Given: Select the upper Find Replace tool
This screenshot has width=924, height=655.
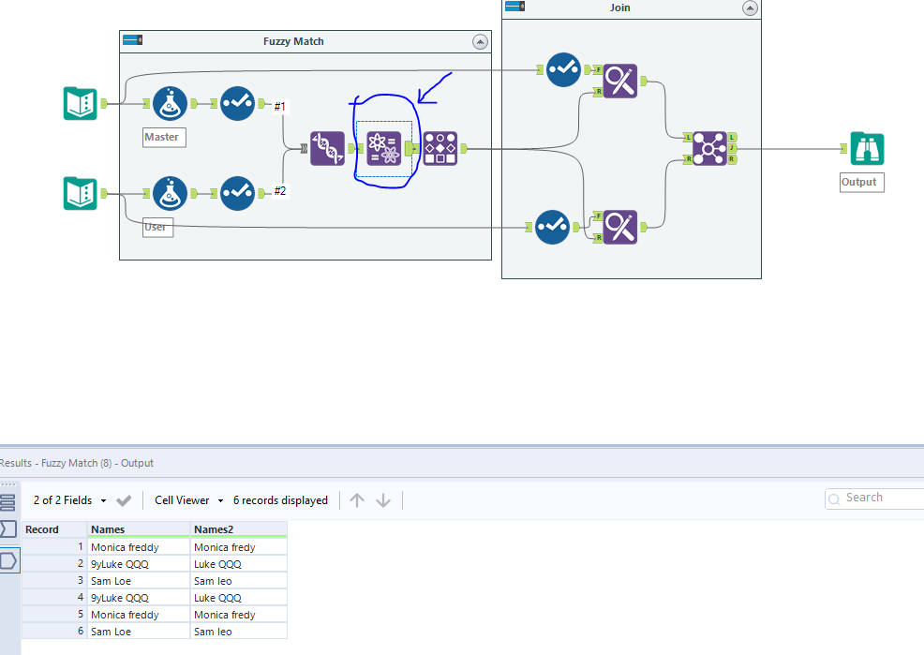Looking at the screenshot, I should point(620,81).
